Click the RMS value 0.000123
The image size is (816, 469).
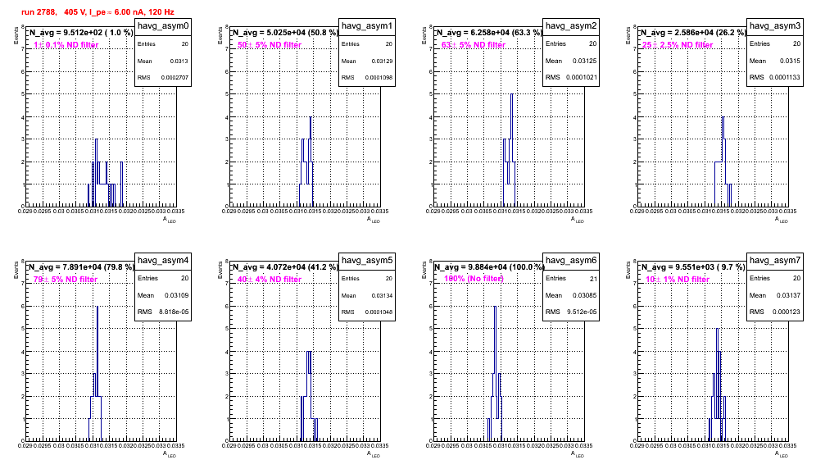[x=787, y=312]
